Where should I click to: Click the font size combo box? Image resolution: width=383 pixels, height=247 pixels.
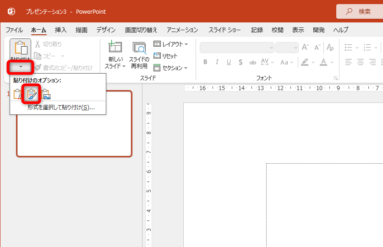pyautogui.click(x=287, y=48)
